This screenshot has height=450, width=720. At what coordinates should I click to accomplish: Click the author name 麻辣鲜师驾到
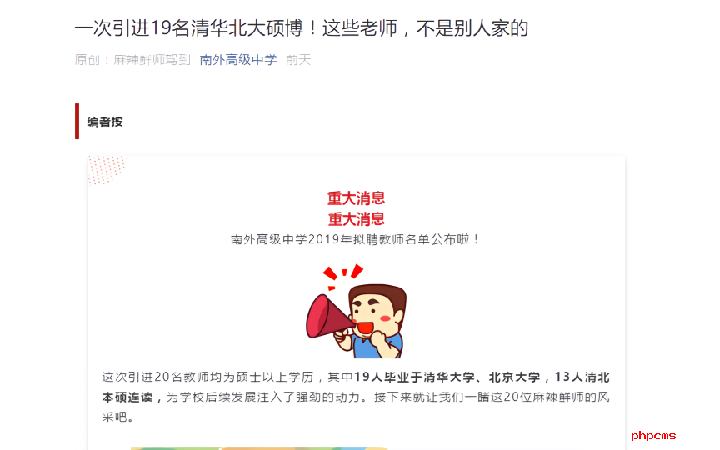click(x=152, y=60)
